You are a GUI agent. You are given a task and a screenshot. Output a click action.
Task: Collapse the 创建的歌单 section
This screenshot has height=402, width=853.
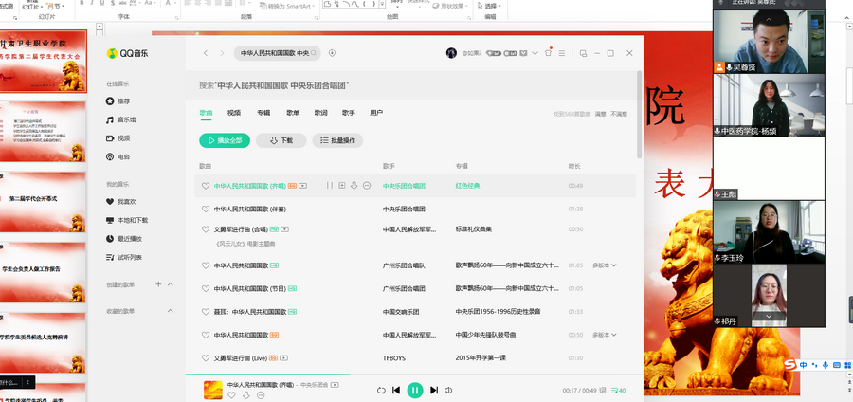[x=171, y=284]
